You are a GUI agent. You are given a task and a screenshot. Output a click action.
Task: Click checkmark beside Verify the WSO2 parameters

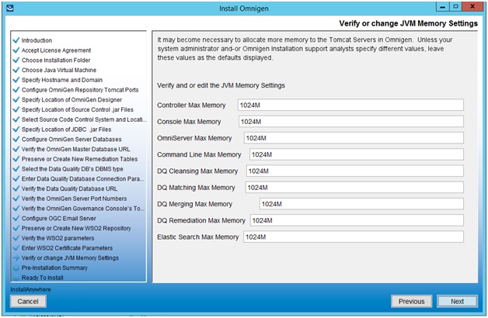coord(16,238)
